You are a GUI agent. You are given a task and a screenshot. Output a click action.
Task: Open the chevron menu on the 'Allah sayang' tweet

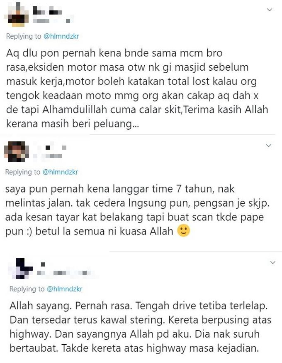pyautogui.click(x=273, y=262)
